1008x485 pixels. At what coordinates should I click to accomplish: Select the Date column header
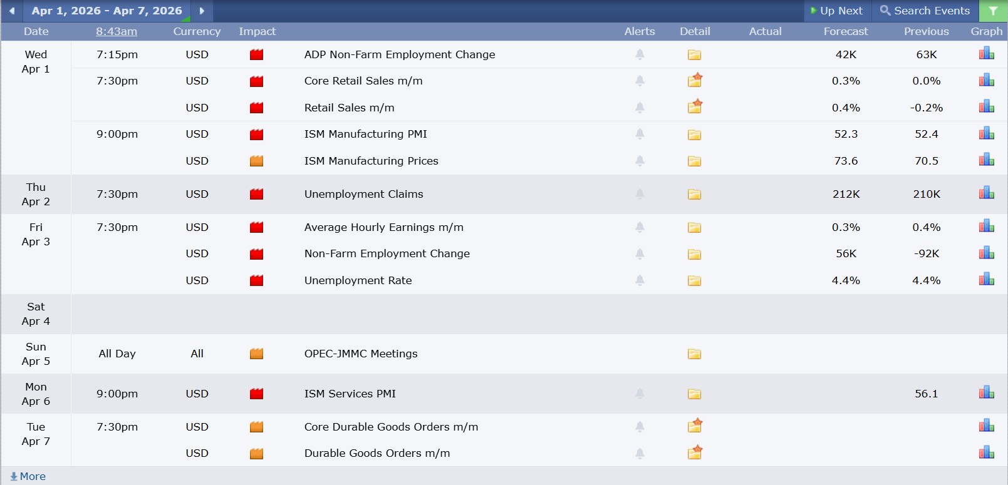36,31
